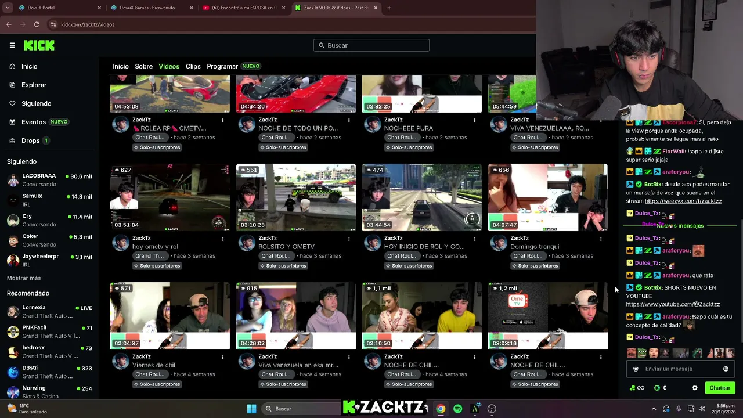
Task: Click the microphone icon in the system tray
Action: coord(679,409)
